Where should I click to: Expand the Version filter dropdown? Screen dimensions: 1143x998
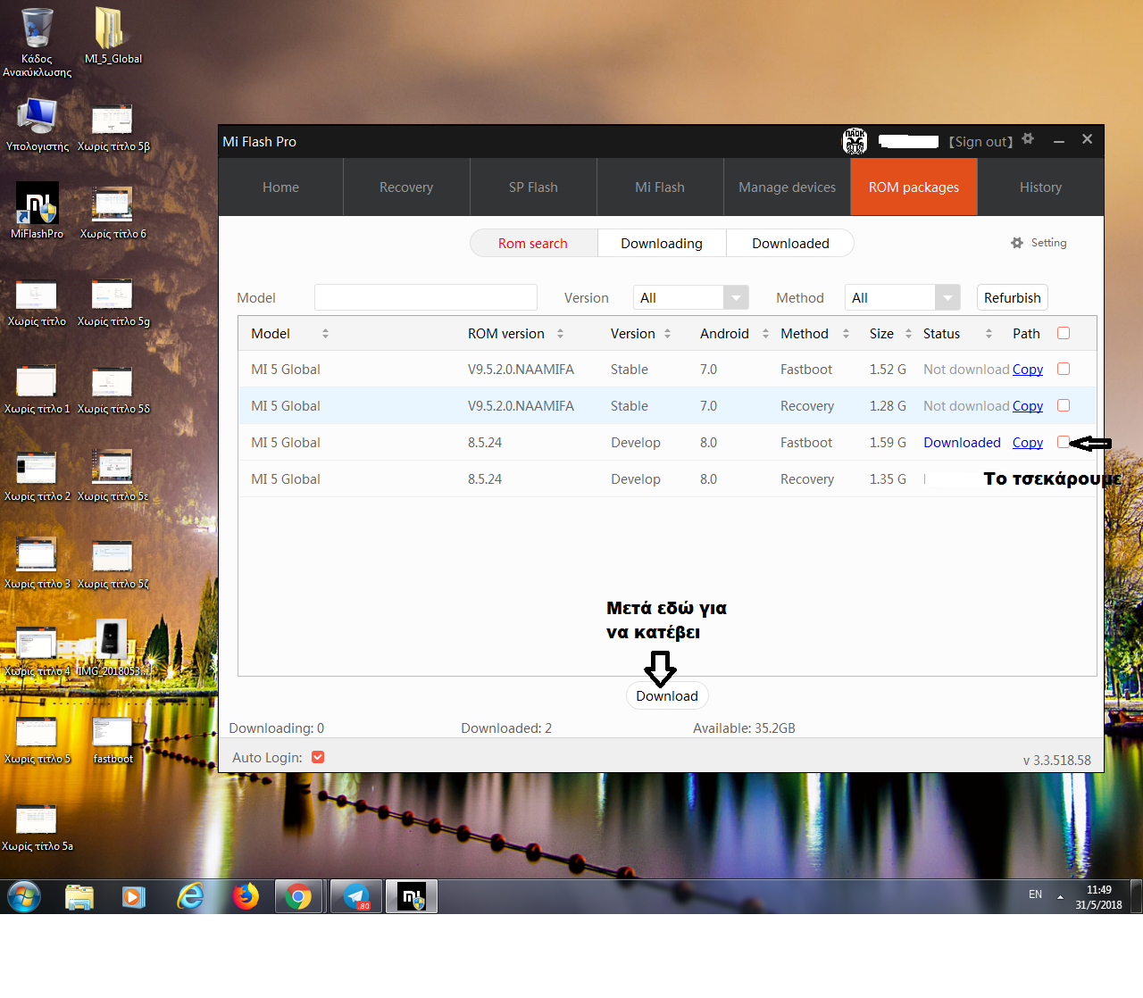(x=736, y=298)
